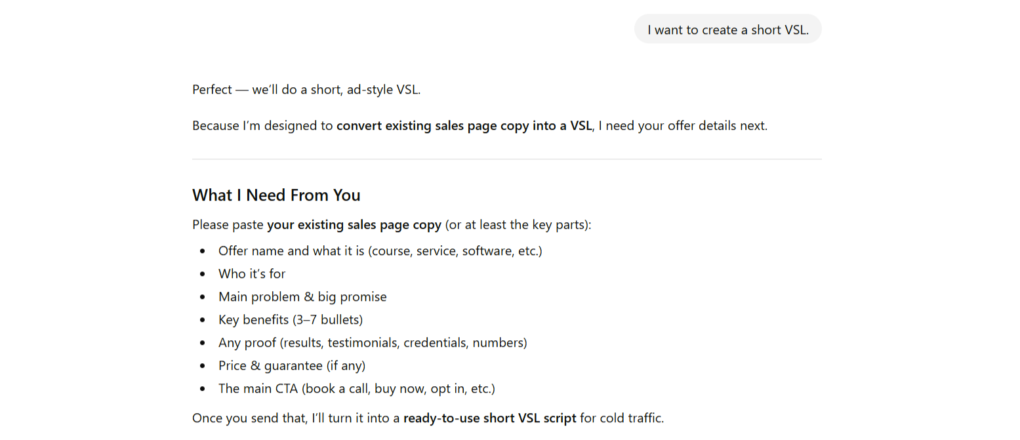Click the "What I Need From You" heading

tap(276, 195)
